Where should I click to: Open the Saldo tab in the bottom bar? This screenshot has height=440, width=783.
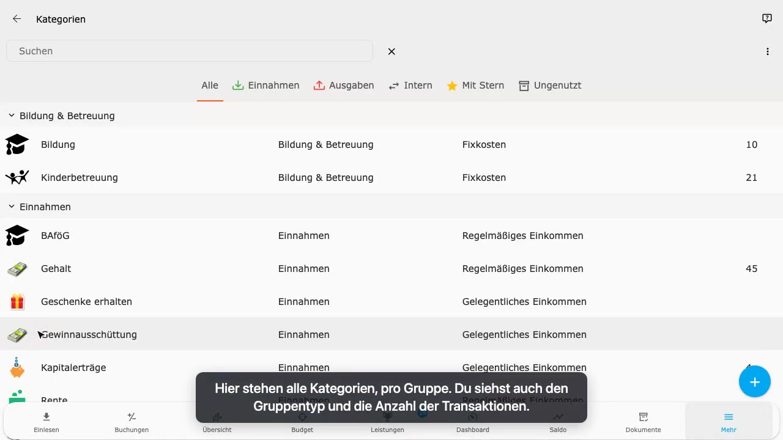558,422
